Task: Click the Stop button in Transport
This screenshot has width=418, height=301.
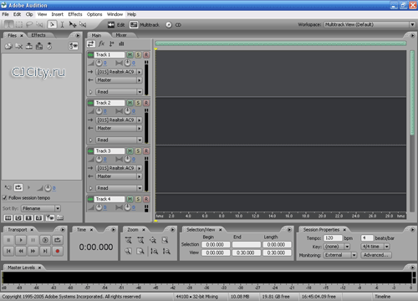Action: coord(8,240)
